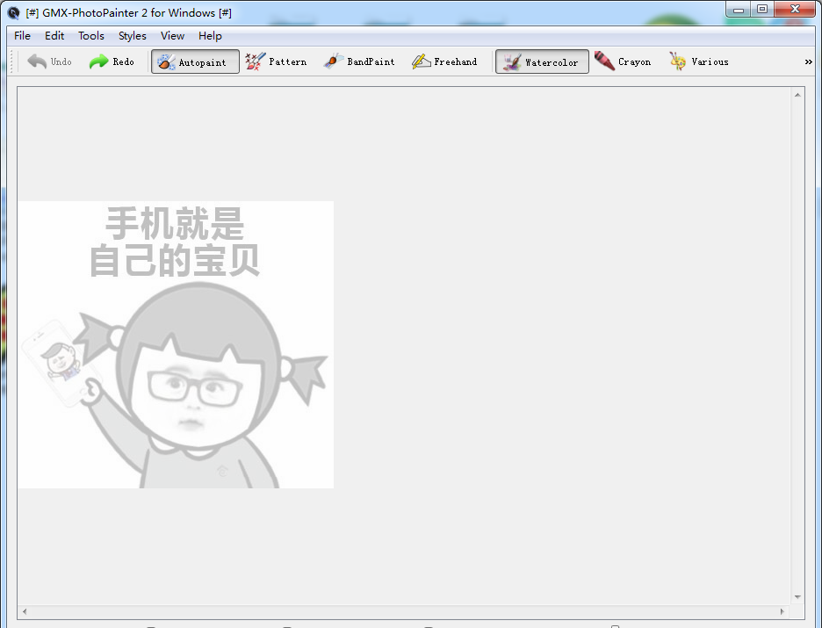Click the cartoon girl image on canvas
Image resolution: width=822 pixels, height=628 pixels.
tap(176, 344)
